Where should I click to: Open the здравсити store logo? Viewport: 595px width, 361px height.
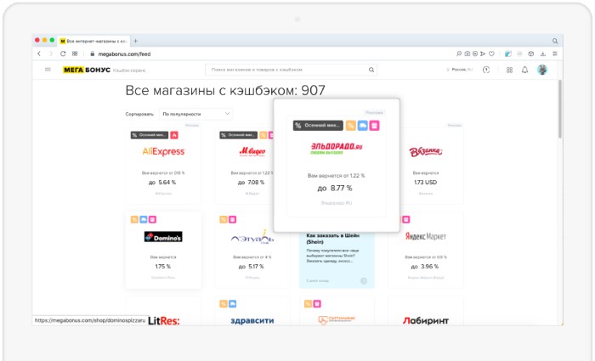(252, 320)
